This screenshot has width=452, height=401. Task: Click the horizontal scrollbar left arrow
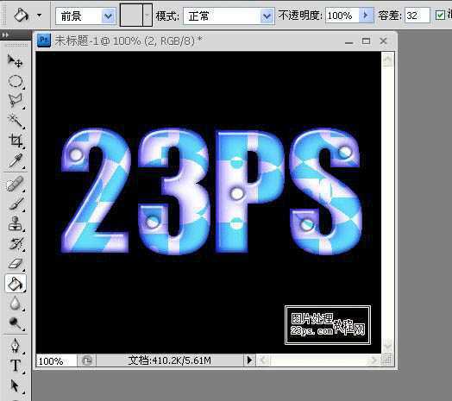point(264,360)
